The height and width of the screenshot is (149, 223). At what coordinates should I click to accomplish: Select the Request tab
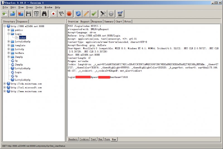(85, 21)
